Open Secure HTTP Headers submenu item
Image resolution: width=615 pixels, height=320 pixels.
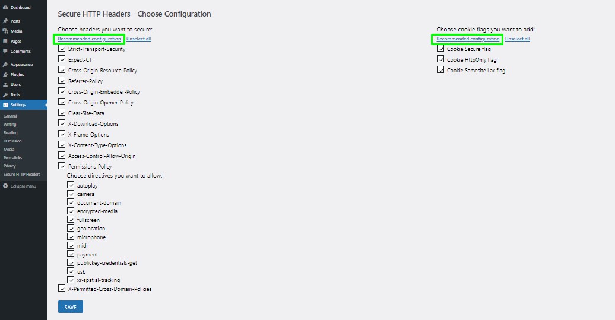(22, 174)
